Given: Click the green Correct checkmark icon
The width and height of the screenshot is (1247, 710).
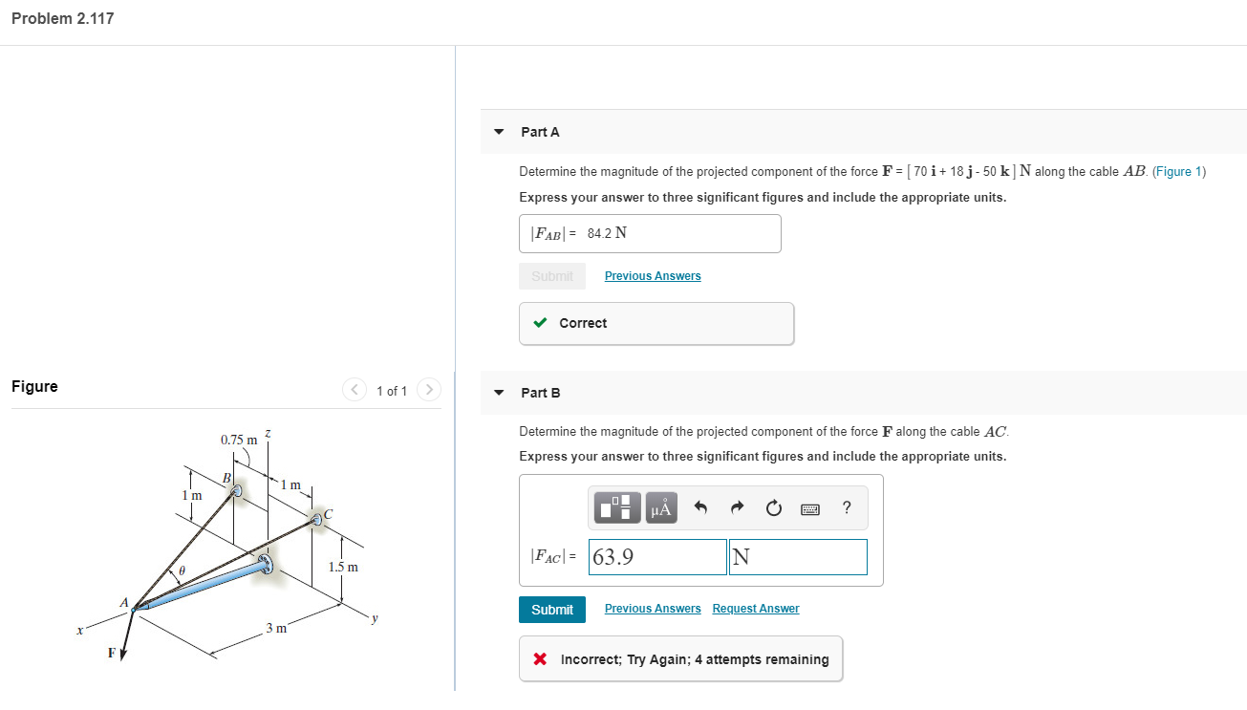Looking at the screenshot, I should click(540, 323).
